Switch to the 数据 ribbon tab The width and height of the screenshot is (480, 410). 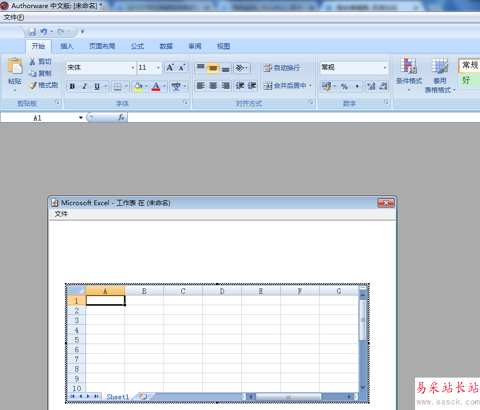(166, 46)
